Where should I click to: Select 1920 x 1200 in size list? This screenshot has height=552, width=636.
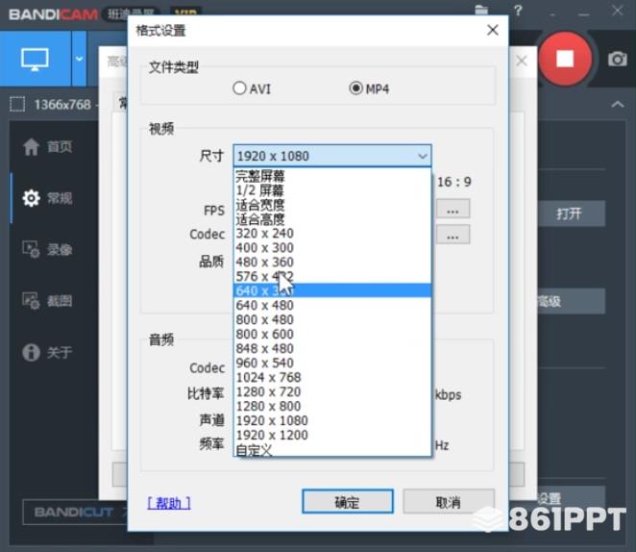[332, 435]
